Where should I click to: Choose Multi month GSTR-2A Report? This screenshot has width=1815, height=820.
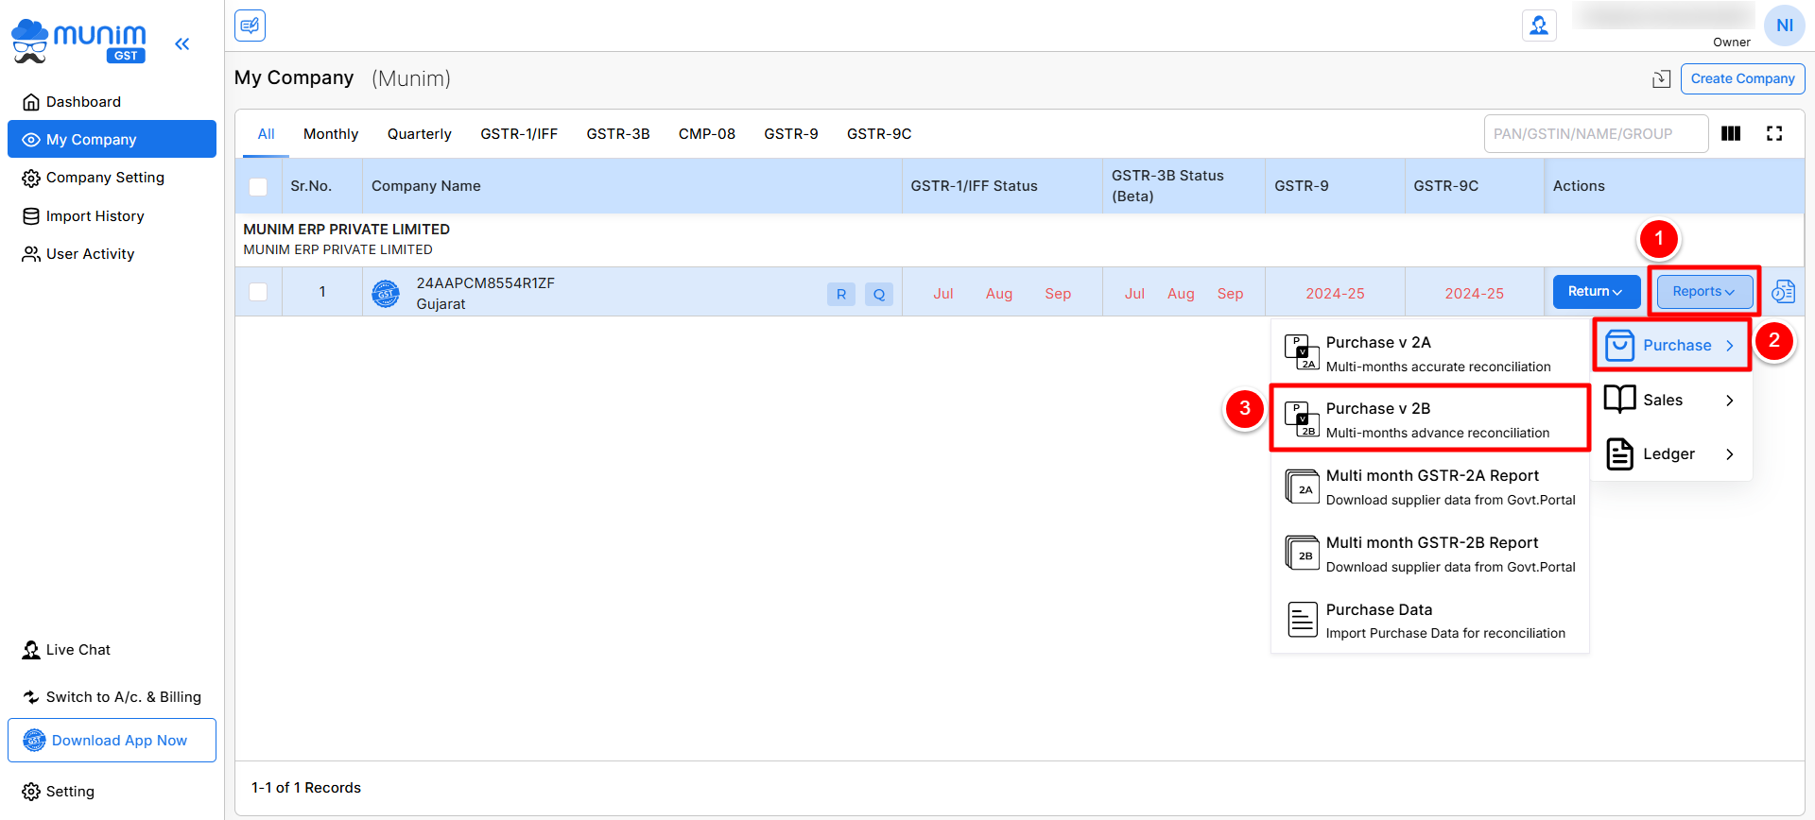pyautogui.click(x=1430, y=487)
